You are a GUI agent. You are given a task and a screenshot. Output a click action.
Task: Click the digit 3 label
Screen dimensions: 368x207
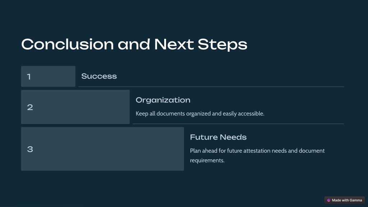pos(30,149)
